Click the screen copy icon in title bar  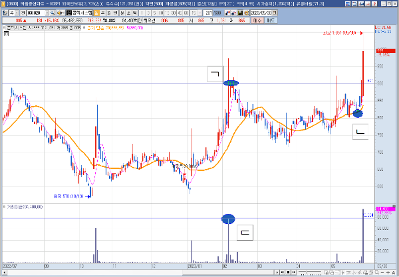coord(354,4)
